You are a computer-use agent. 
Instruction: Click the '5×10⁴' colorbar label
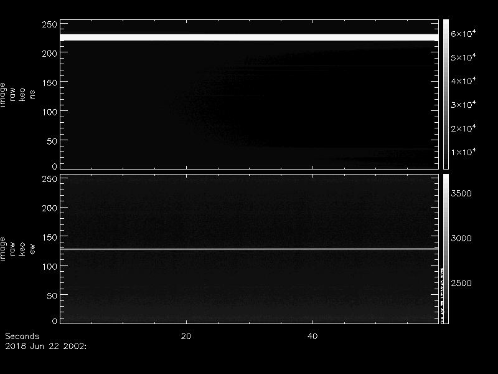463,57
